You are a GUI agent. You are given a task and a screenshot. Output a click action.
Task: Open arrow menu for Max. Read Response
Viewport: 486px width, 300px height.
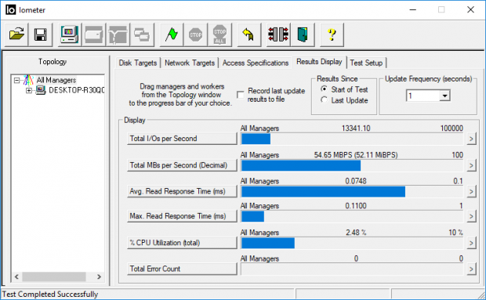tap(471, 216)
